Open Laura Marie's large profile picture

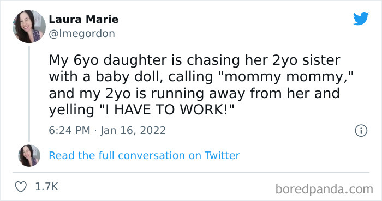[29, 27]
